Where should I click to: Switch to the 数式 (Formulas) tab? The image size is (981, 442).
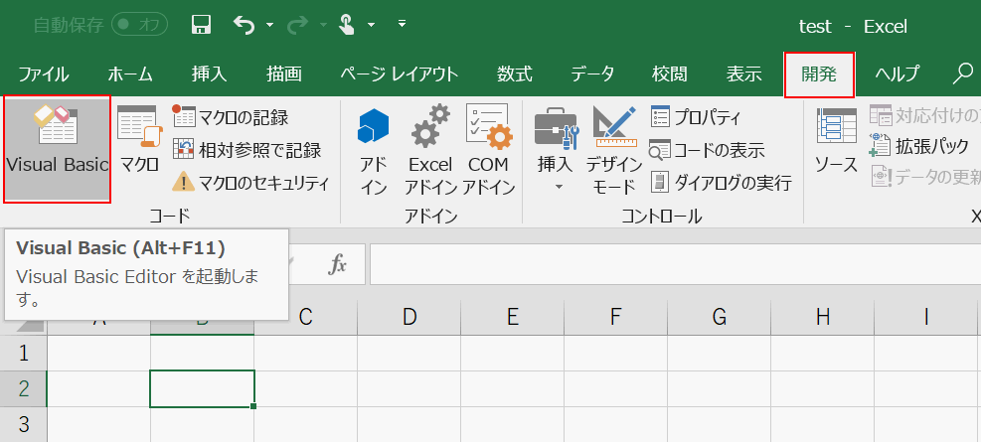[x=515, y=74]
